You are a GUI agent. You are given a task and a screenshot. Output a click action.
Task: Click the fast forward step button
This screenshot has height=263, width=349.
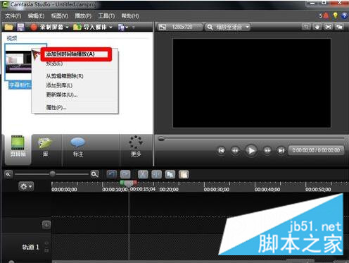(267, 150)
